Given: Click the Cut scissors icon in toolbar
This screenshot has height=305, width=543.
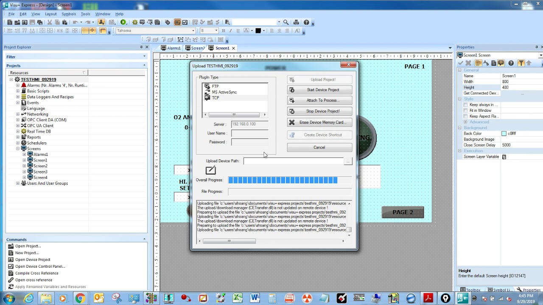Looking at the screenshot, I should pyautogui.click(x=49, y=22).
